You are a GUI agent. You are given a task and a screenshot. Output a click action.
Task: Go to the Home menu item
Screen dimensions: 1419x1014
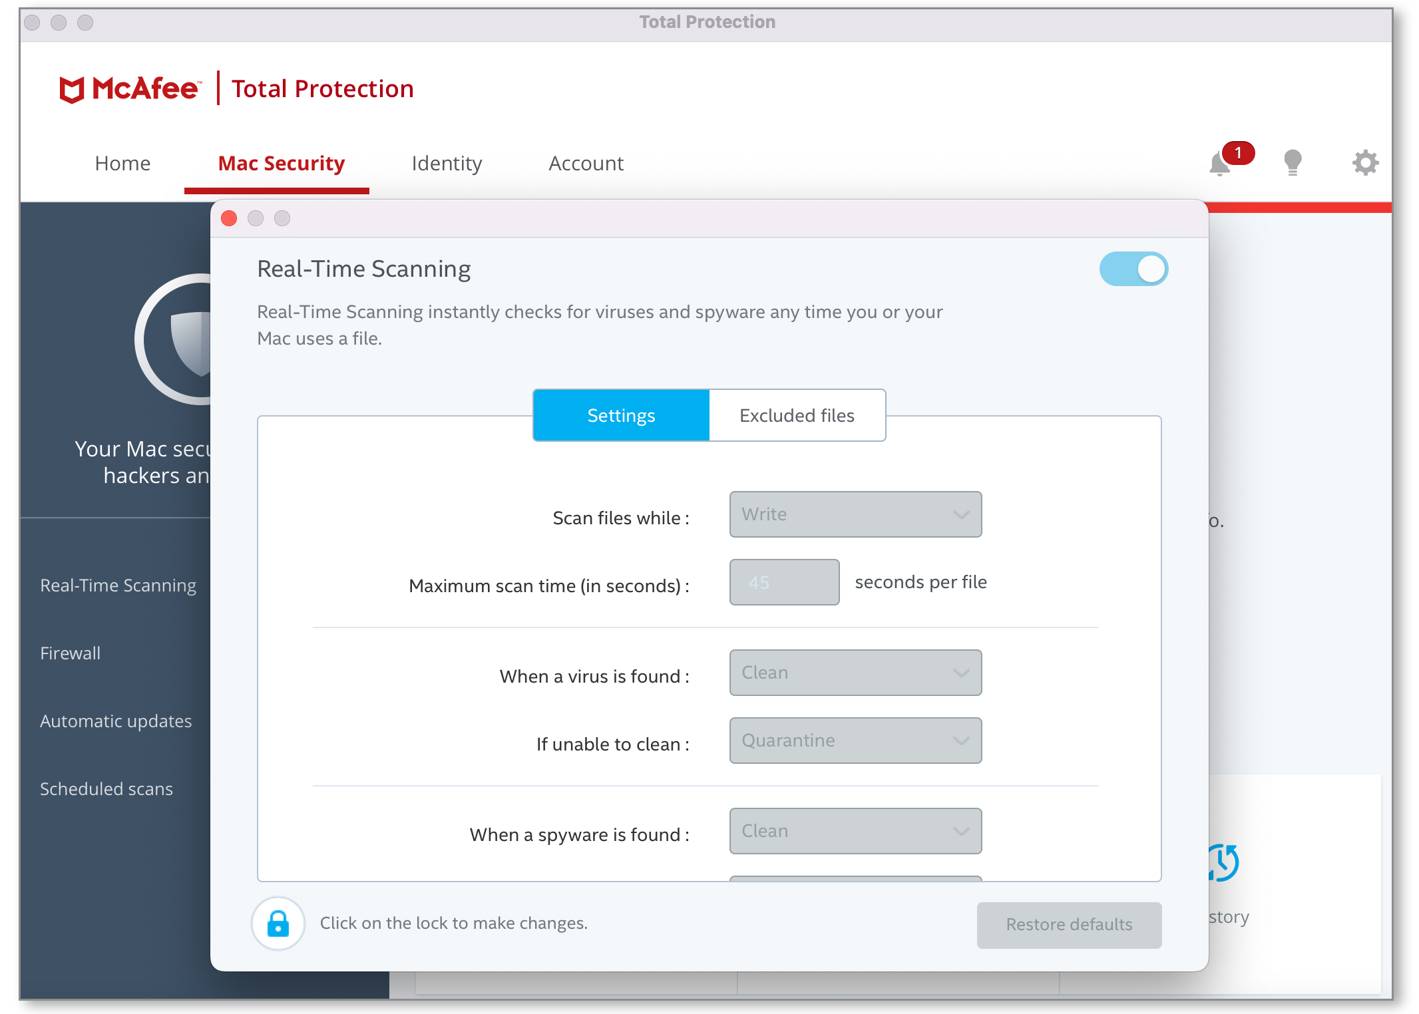122,163
